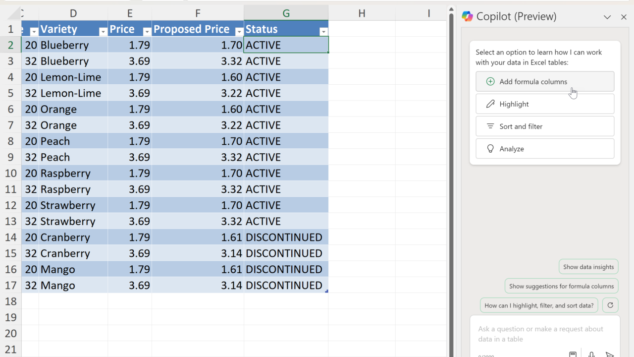Click the pen icon beside Highlight
Image resolution: width=634 pixels, height=357 pixels.
click(x=490, y=104)
